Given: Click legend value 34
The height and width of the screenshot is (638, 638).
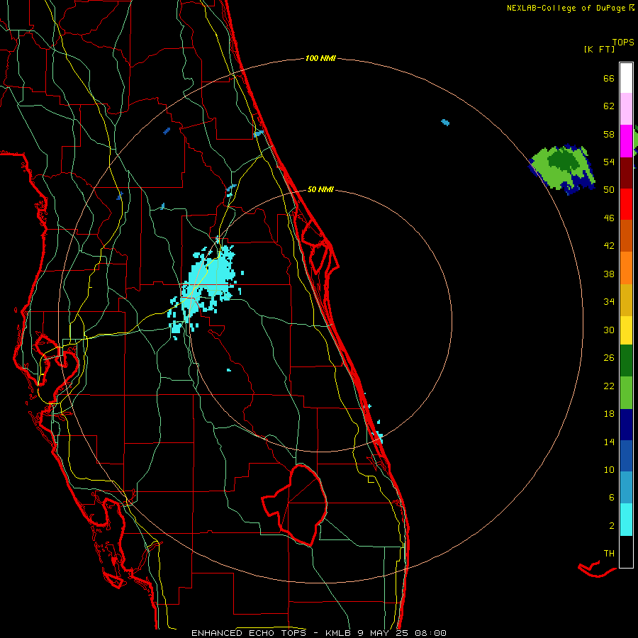Looking at the screenshot, I should [x=609, y=302].
